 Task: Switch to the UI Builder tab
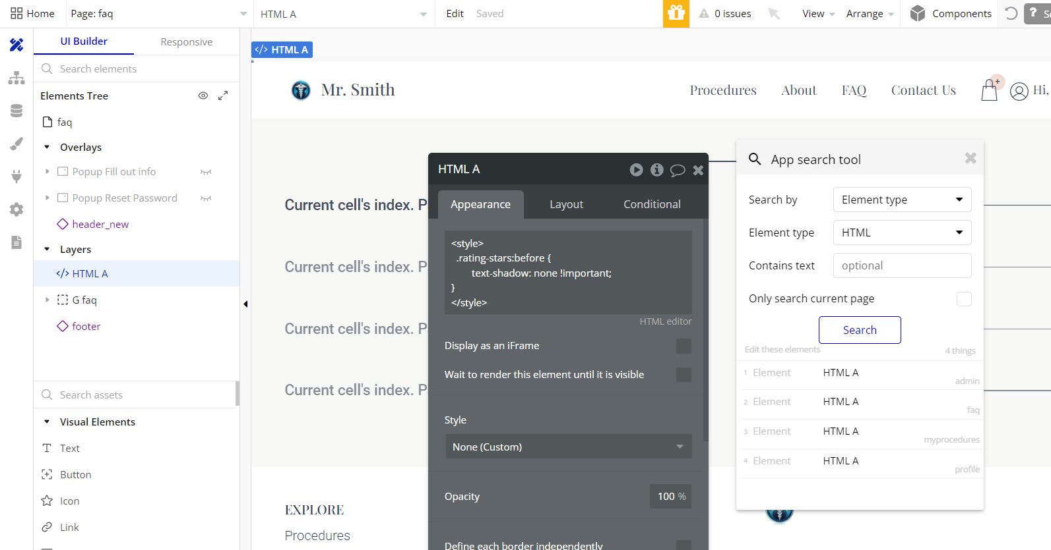point(84,41)
